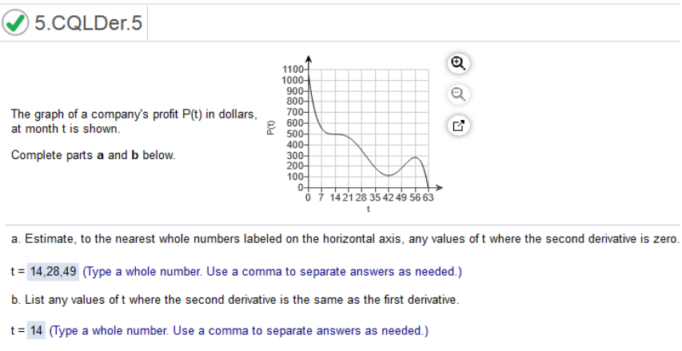Click the zoom out magnifier icon
Viewport: 682px width, 351px height.
click(458, 94)
